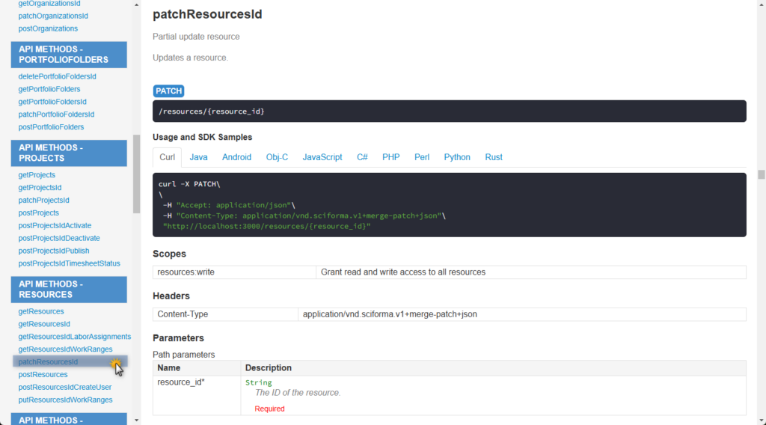Click the main page scrollbar thumb

[x=761, y=174]
